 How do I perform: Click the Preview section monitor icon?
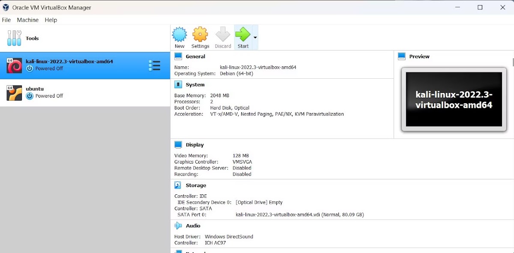tap(402, 56)
